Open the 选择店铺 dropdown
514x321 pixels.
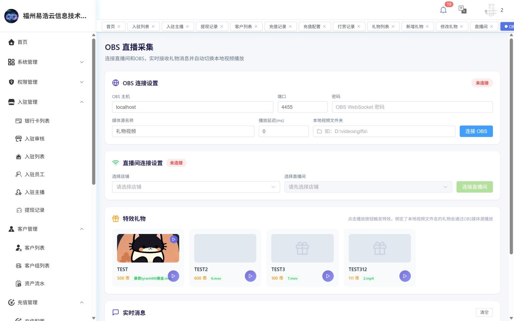click(x=196, y=187)
